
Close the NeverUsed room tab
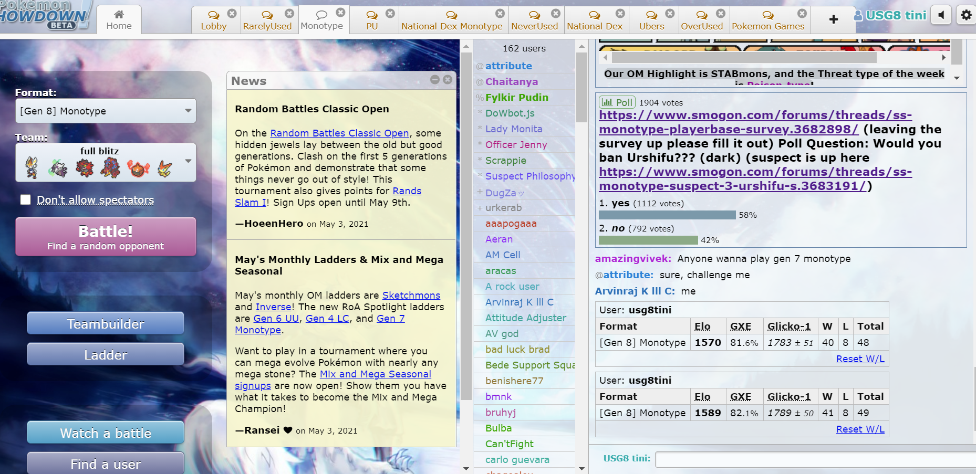pos(556,13)
